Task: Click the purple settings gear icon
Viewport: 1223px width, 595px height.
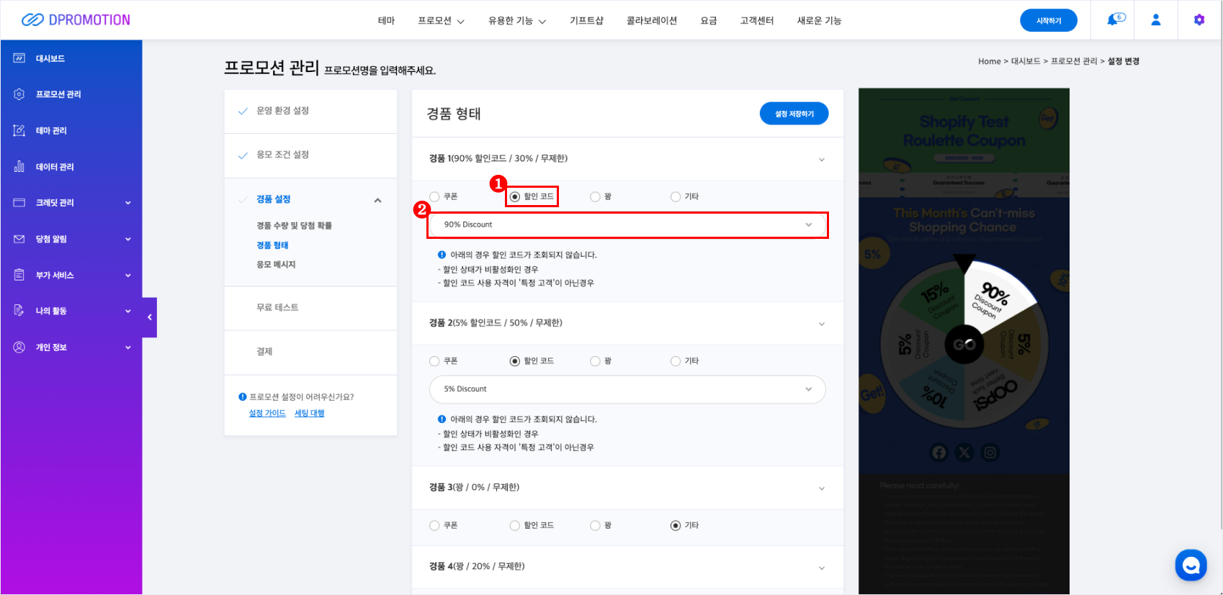Action: click(1199, 20)
